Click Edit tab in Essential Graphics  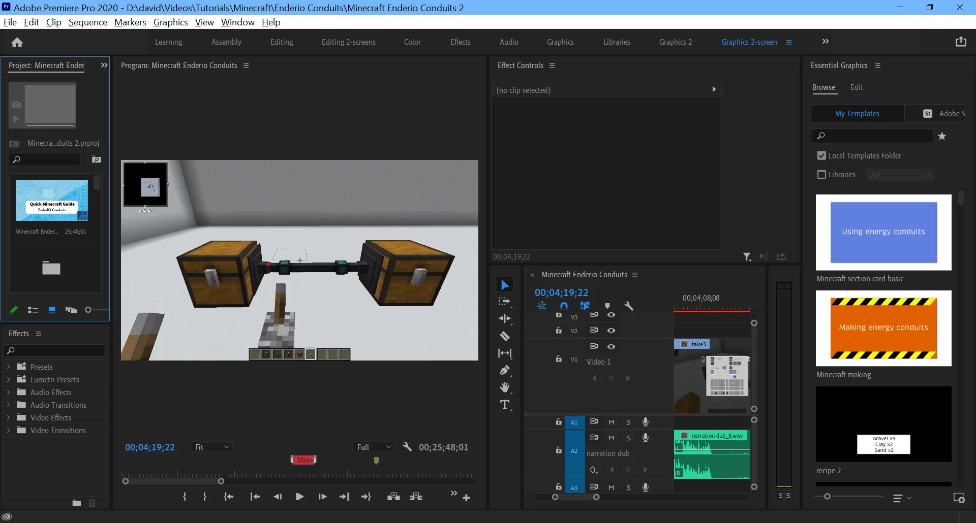click(x=857, y=87)
